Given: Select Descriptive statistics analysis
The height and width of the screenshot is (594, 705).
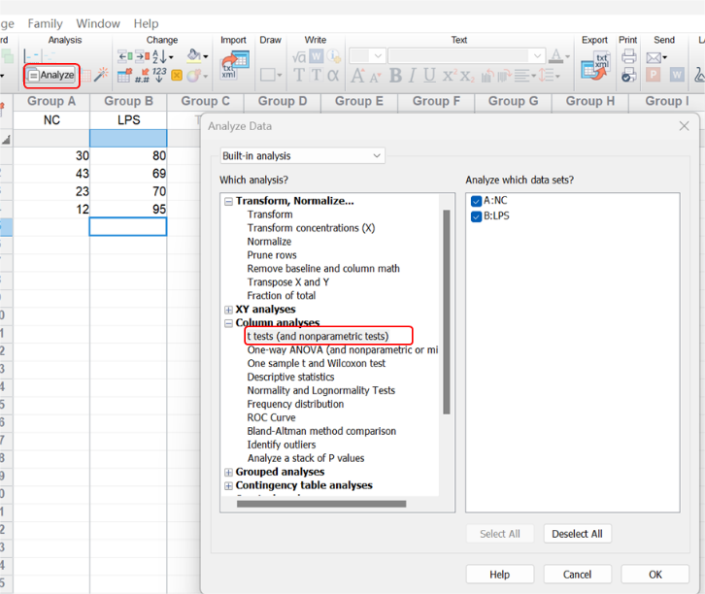Looking at the screenshot, I should pyautogui.click(x=290, y=377).
